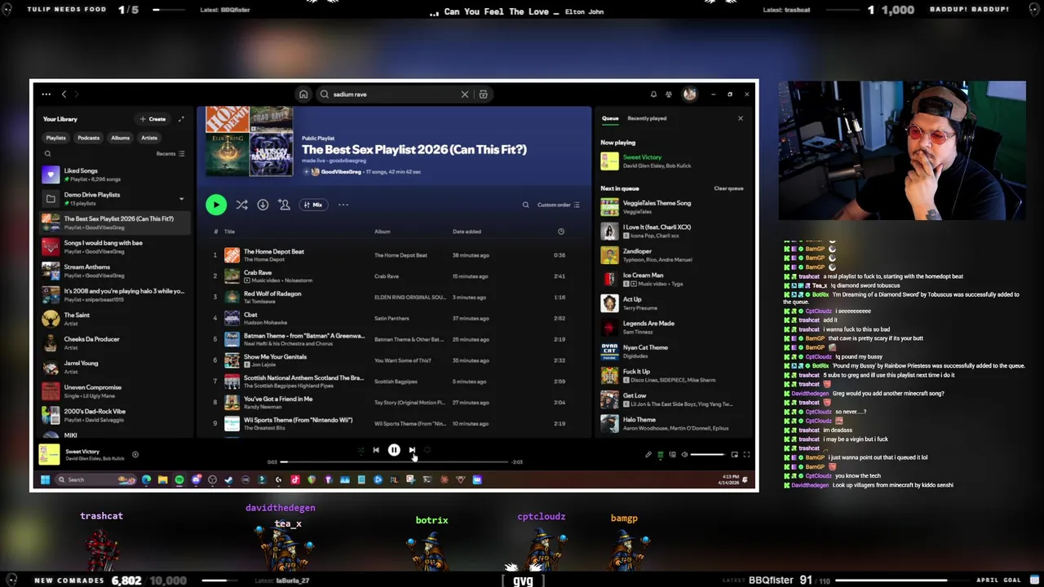The image size is (1044, 587).
Task: Mute the volume speaker icon
Action: point(684,455)
